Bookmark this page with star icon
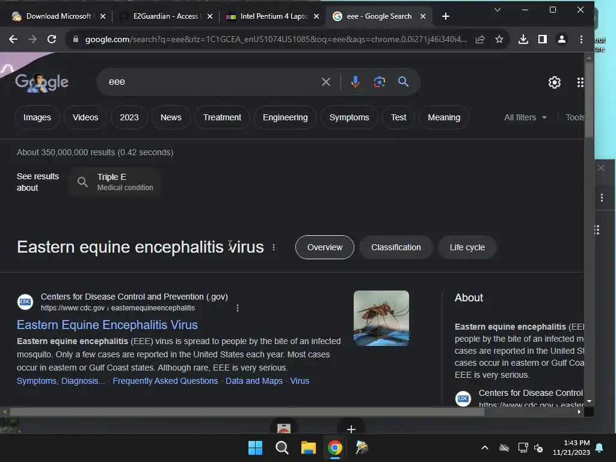This screenshot has width=616, height=462. pyautogui.click(x=499, y=39)
